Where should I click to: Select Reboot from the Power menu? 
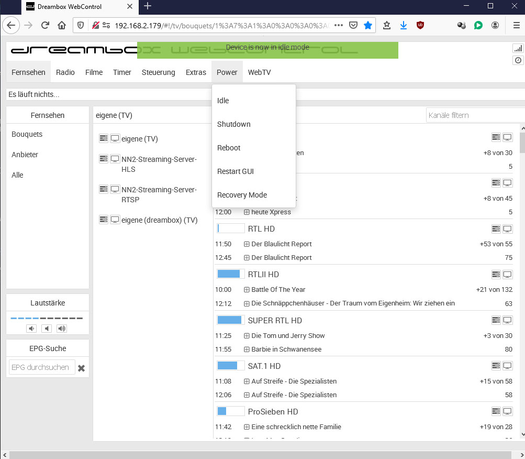pos(229,148)
